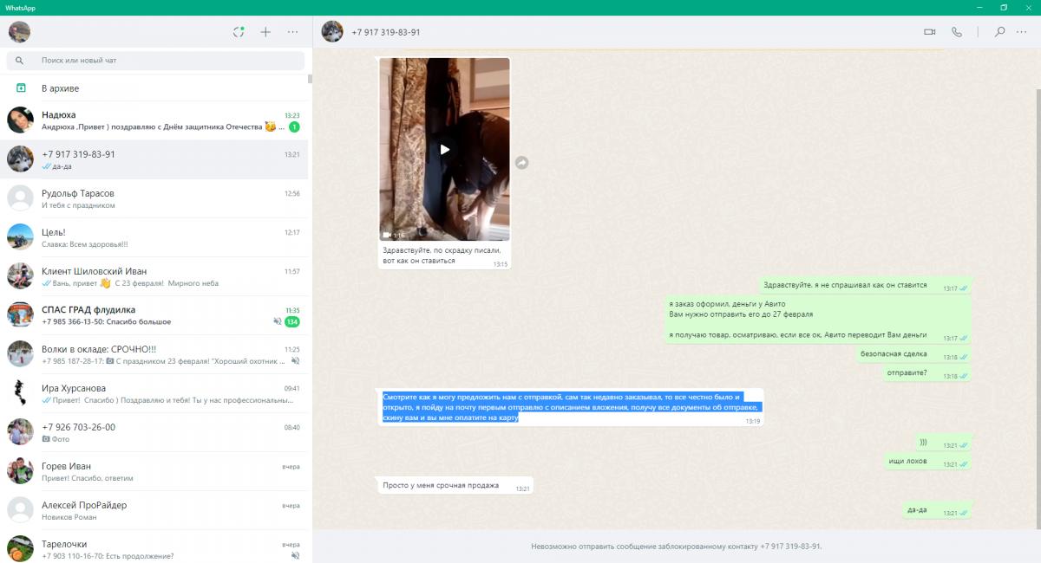
Task: Click the contact avatar in chat header
Action: click(332, 32)
